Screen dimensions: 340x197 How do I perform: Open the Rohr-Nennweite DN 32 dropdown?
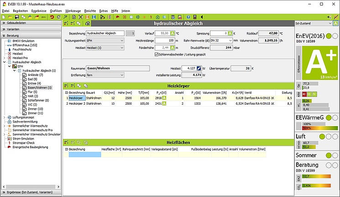[221, 40]
